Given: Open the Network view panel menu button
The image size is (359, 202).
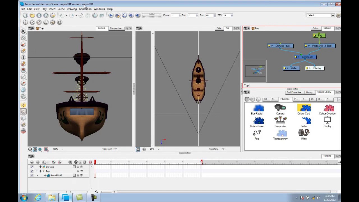Looking at the screenshot, I should point(247,28).
